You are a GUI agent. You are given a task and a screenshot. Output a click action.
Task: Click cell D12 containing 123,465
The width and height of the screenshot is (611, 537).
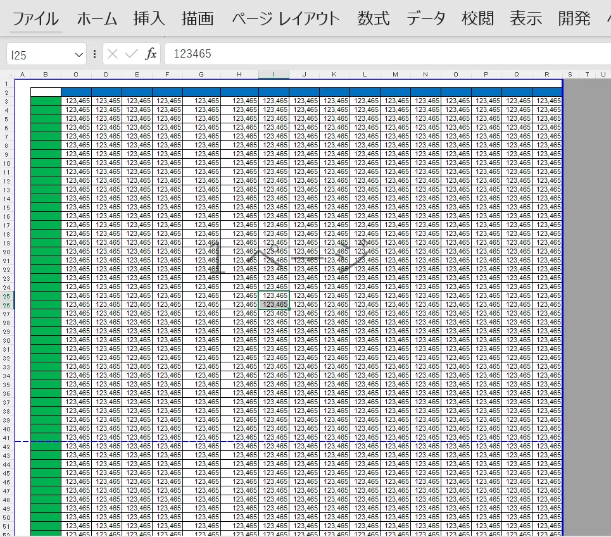[107, 180]
